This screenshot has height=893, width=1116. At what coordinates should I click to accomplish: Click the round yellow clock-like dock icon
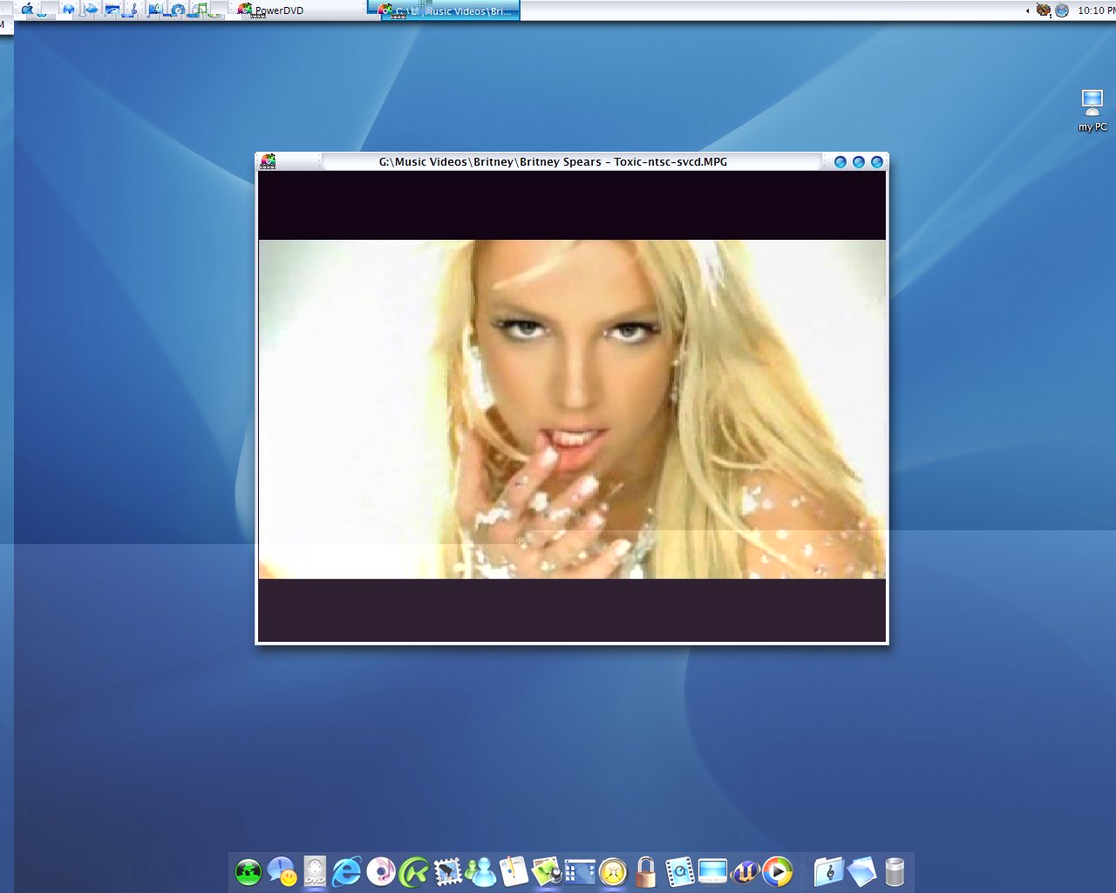tap(613, 871)
